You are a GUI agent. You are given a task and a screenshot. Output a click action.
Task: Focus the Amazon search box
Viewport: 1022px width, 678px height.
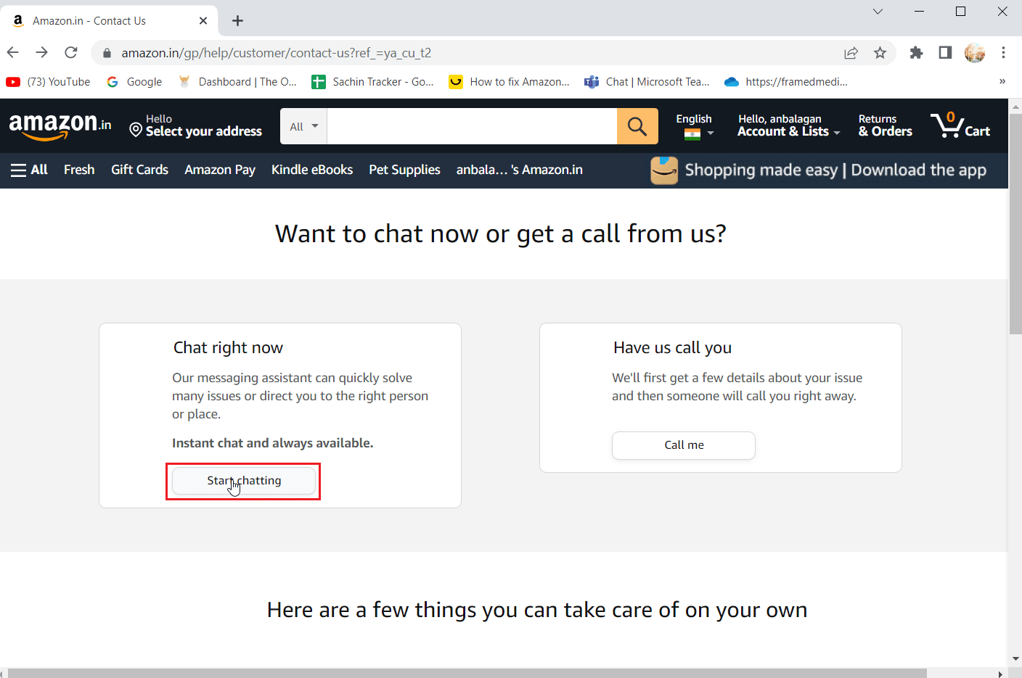[472, 126]
